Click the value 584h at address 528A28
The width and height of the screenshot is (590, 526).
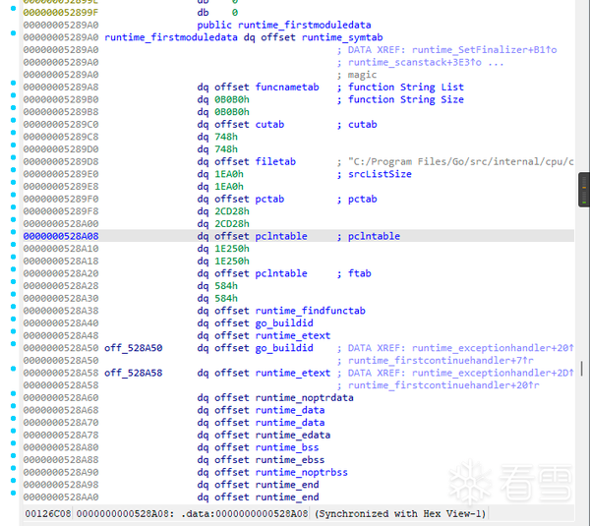pyautogui.click(x=226, y=285)
